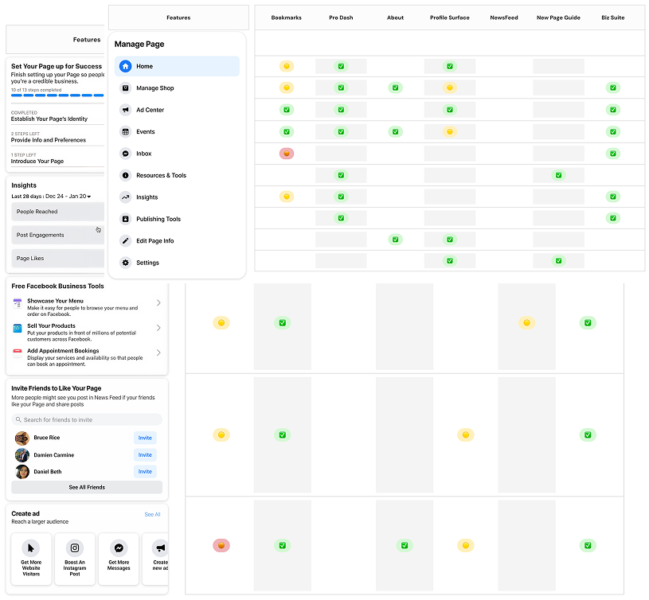
Task: Open Home in Manage Page menu
Action: [177, 66]
